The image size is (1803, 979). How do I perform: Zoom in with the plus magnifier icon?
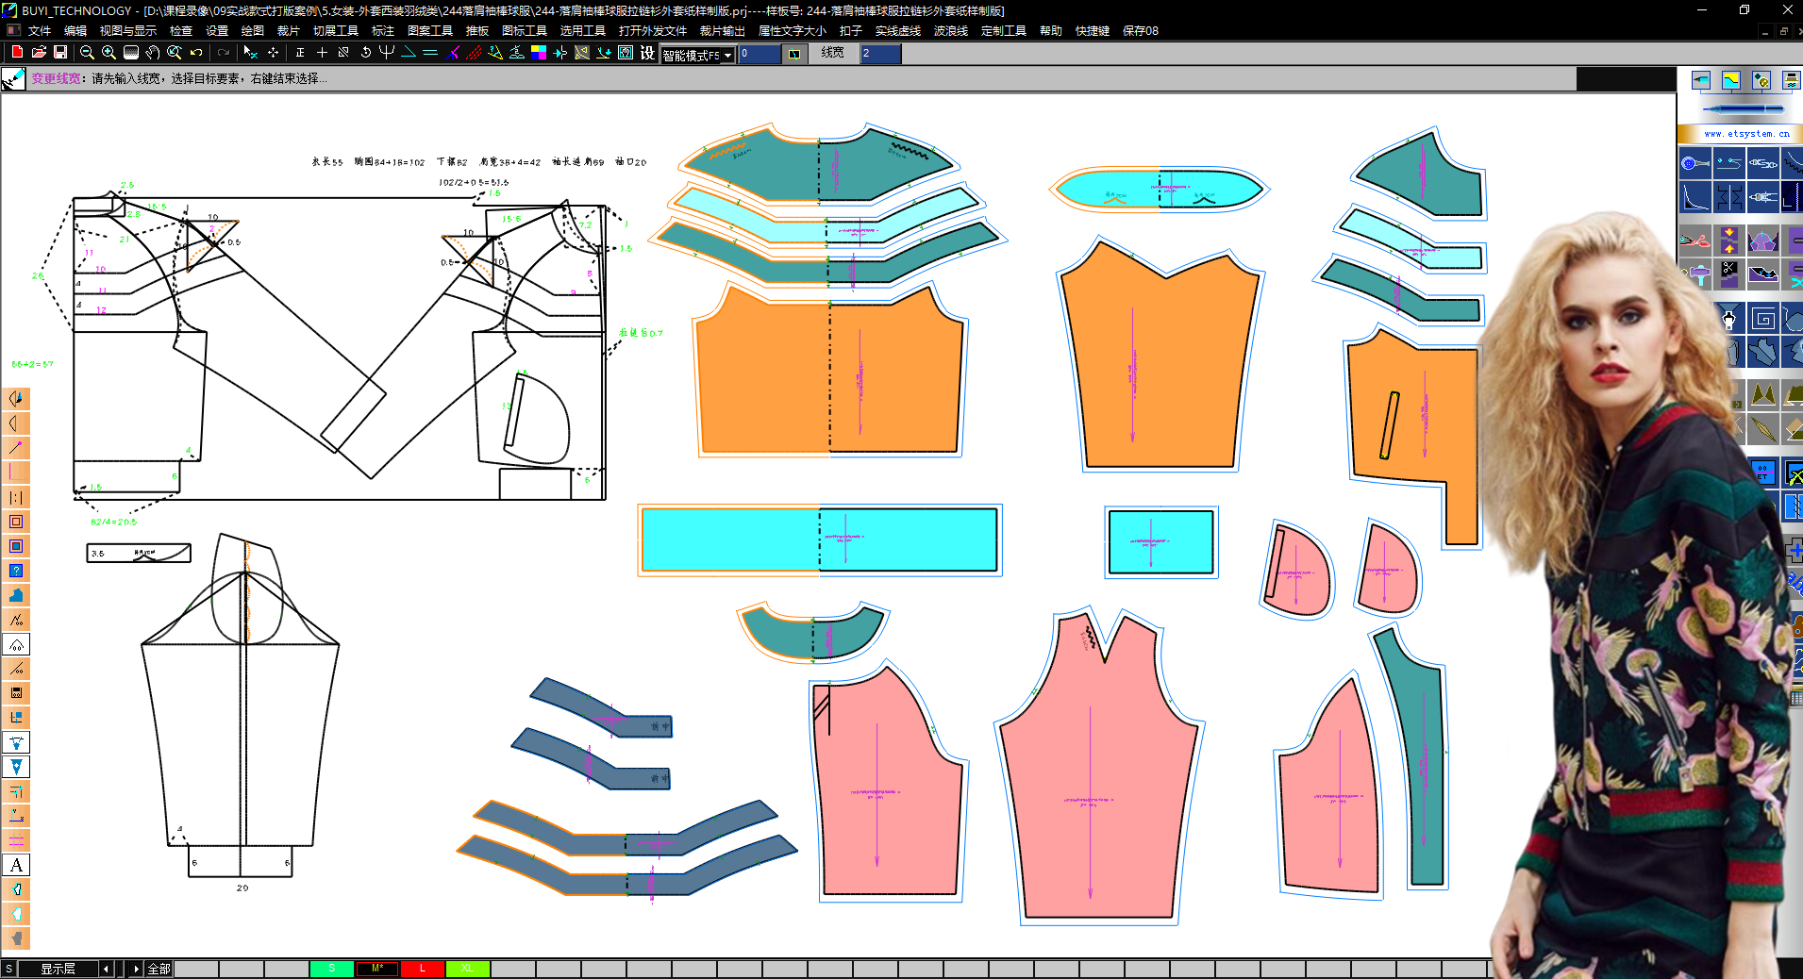(109, 53)
